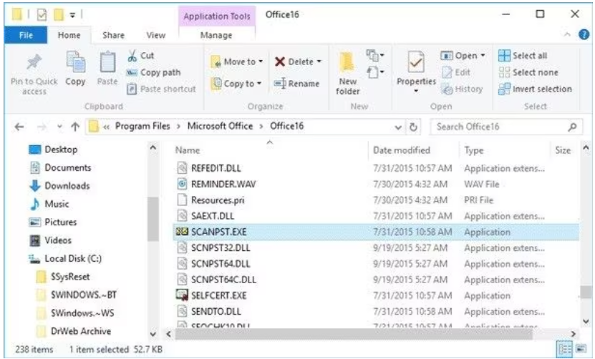Click Select all

(523, 56)
